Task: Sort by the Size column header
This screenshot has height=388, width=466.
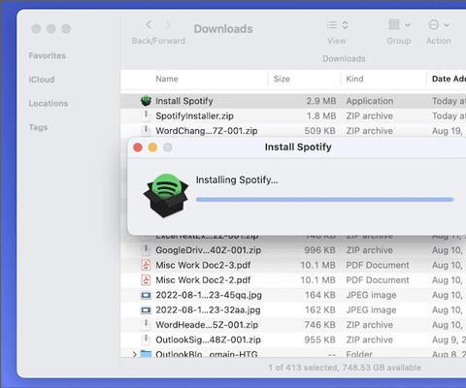Action: (282, 79)
